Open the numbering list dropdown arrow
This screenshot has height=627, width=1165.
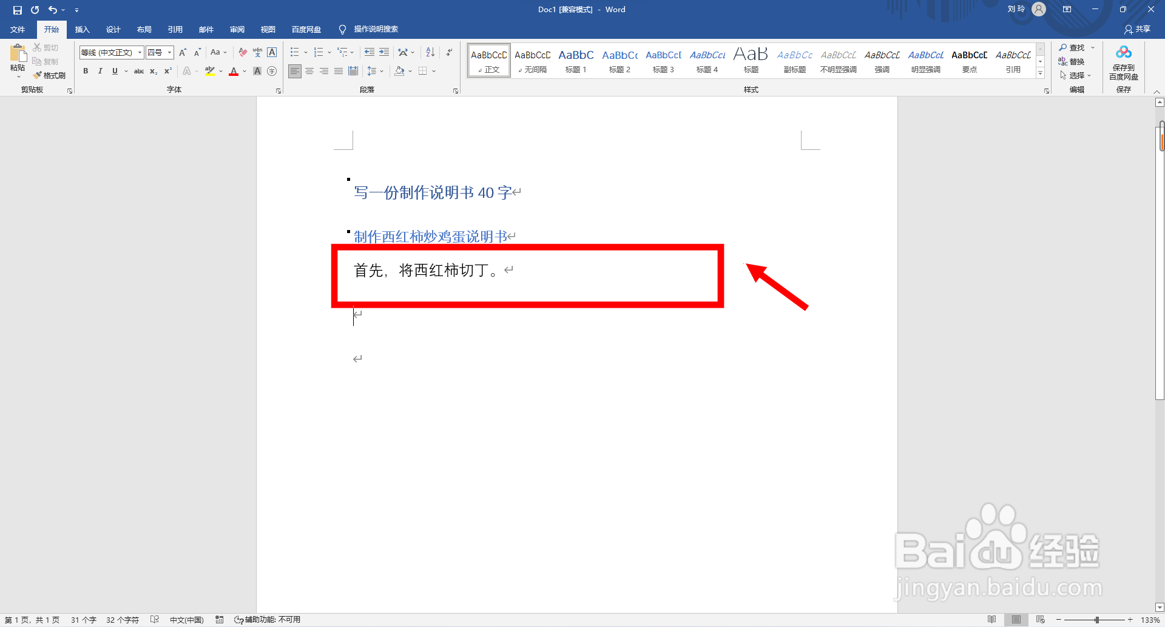329,52
